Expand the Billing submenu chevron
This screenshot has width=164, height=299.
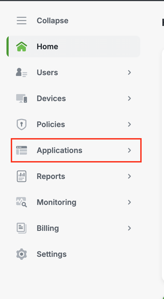pyautogui.click(x=129, y=228)
